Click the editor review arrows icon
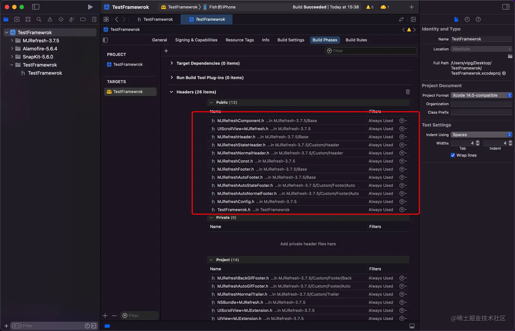This screenshot has height=331, width=515. 401,19
